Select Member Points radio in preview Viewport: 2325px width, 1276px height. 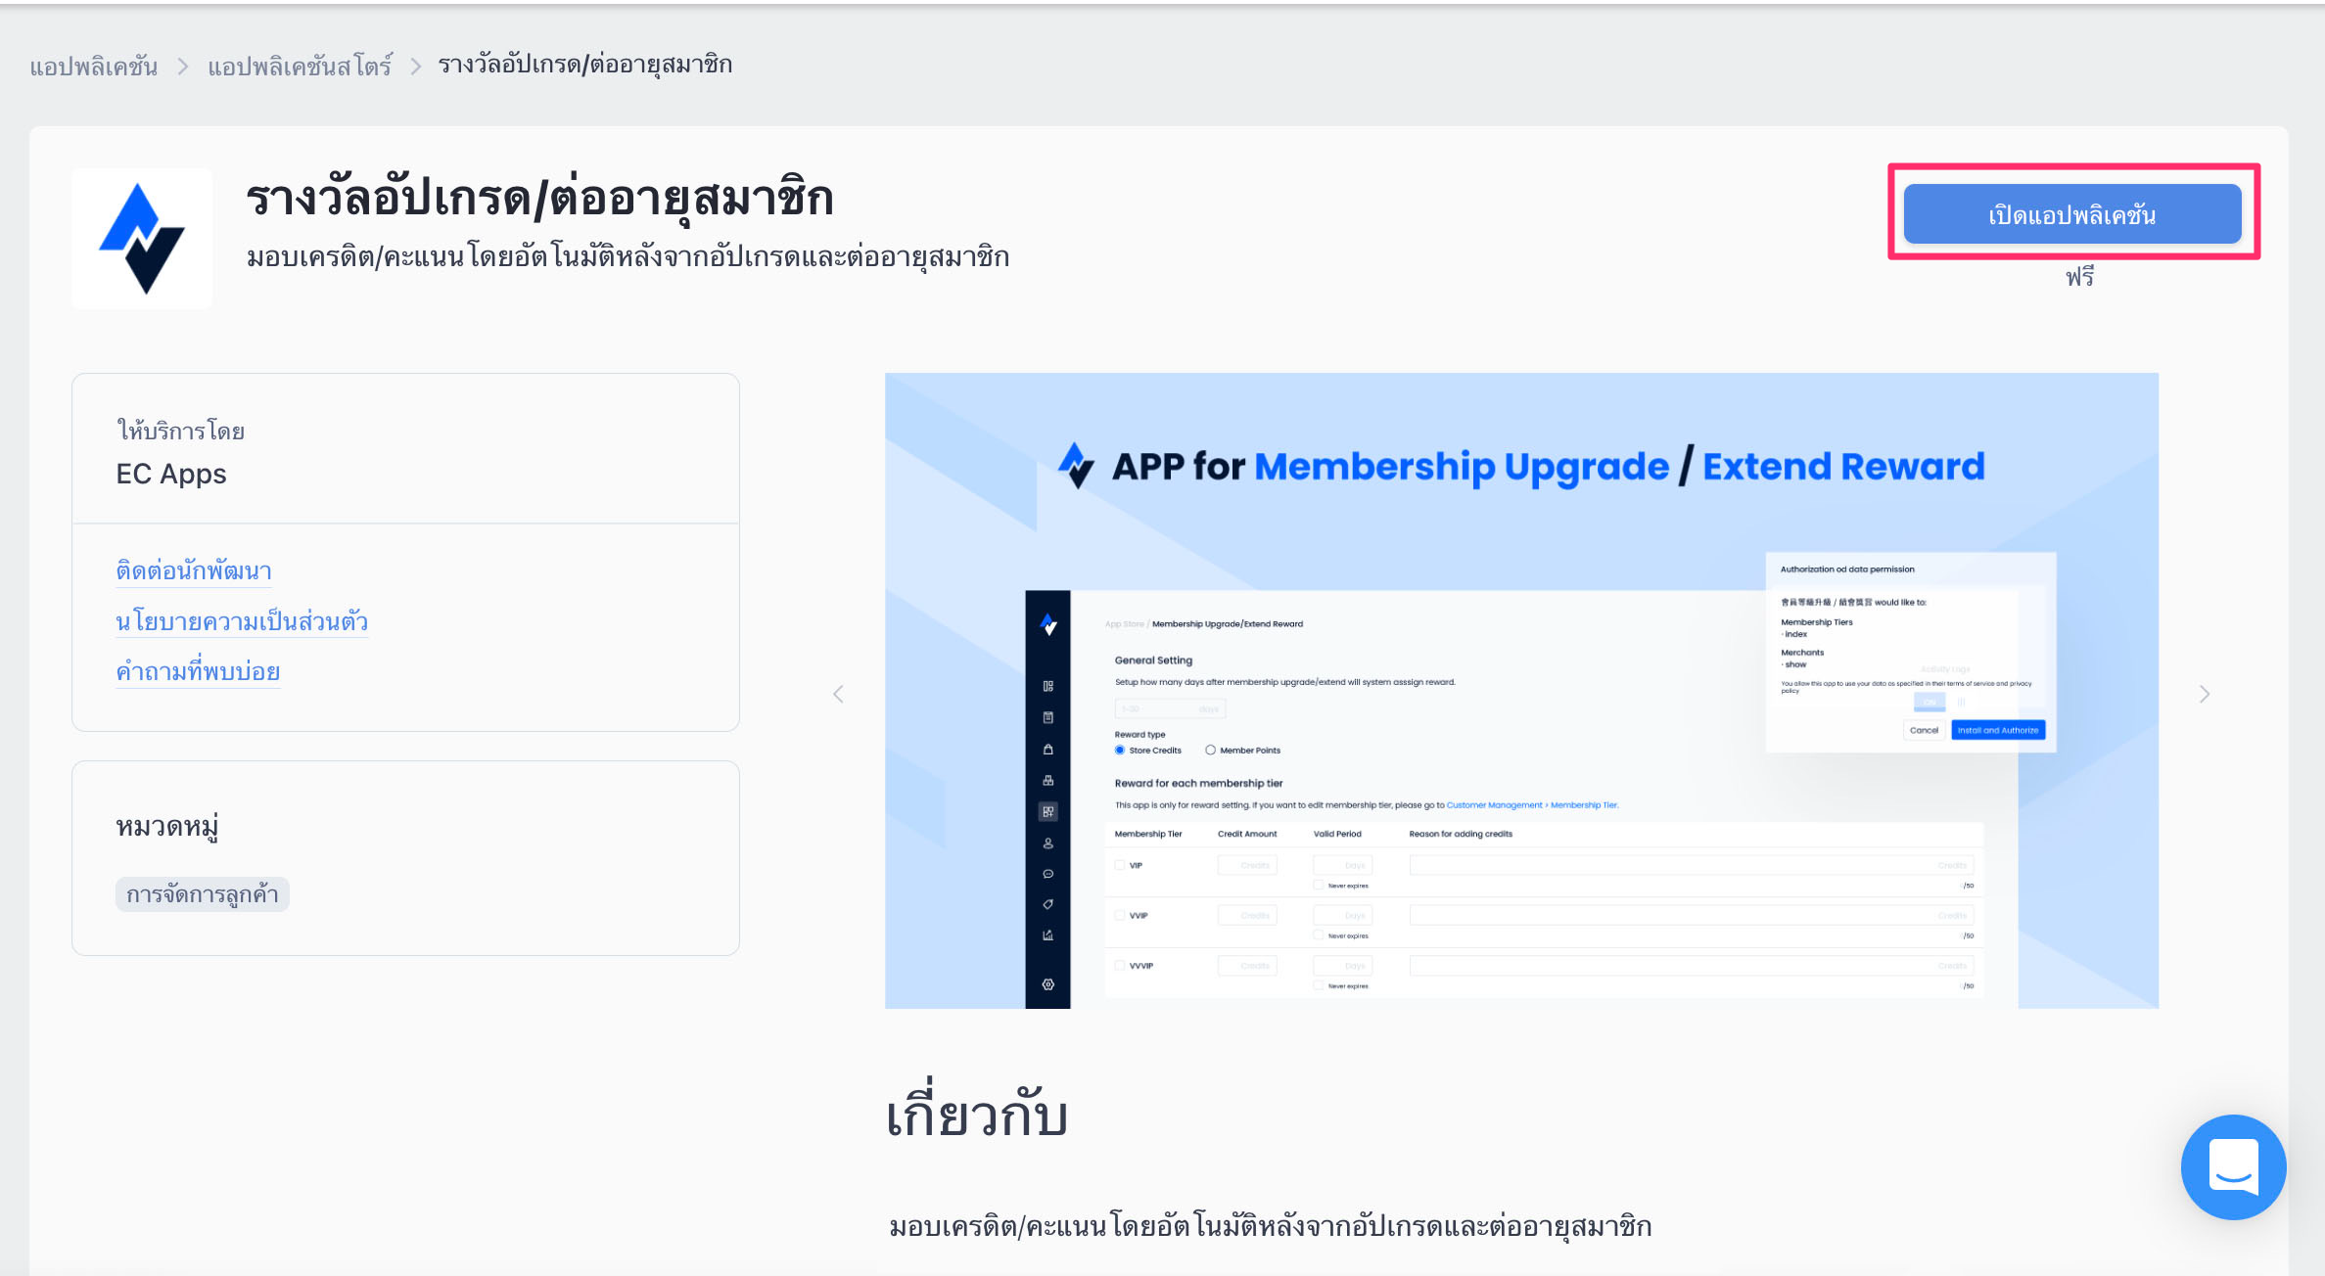[1211, 751]
